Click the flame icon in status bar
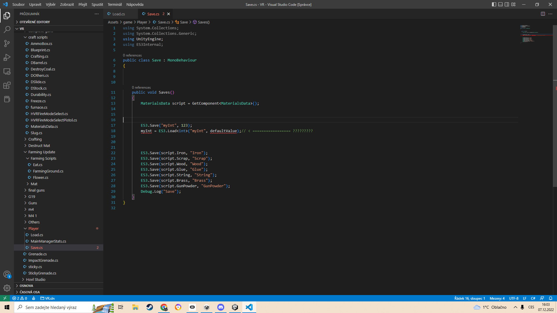Screen dimensions: 557x313 (x=34, y=298)
